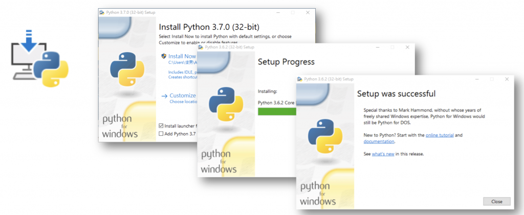Click the C:\Users install path text

click(x=182, y=62)
